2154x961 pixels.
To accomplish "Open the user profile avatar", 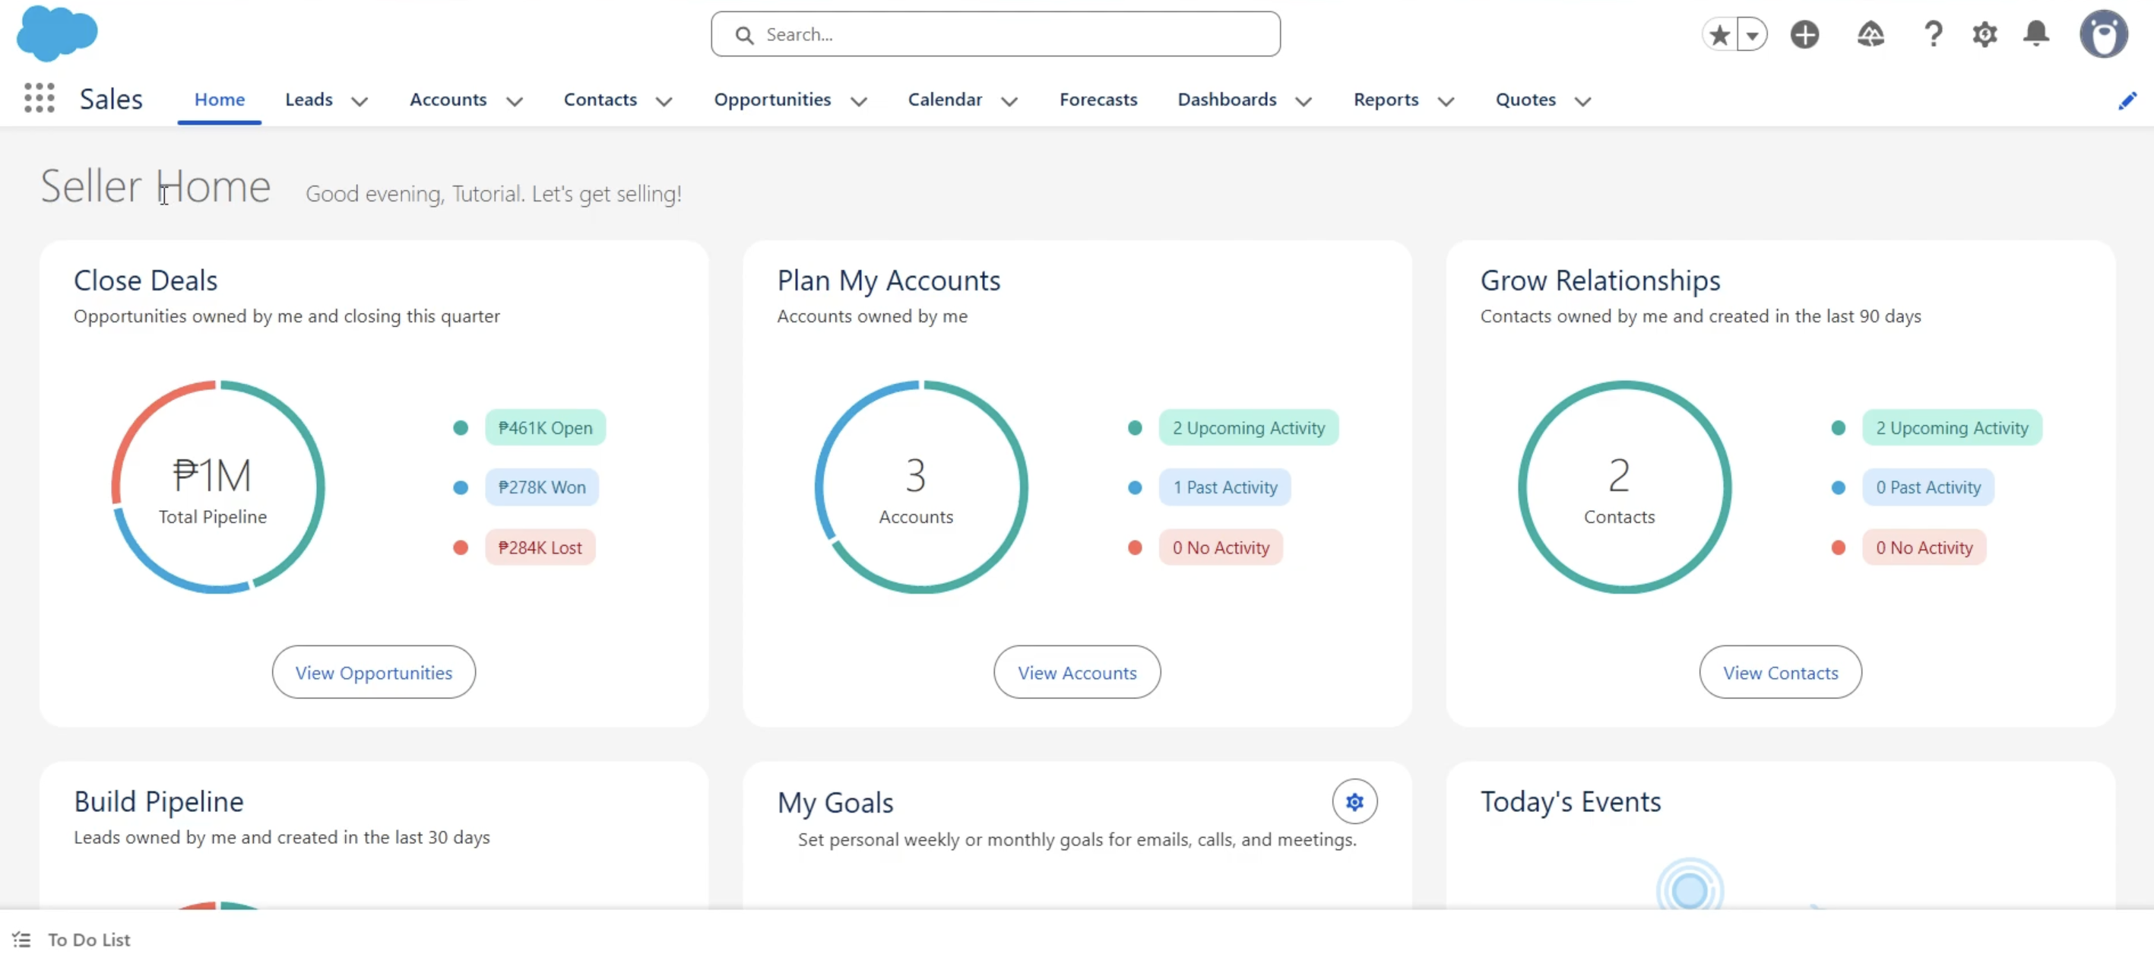I will point(2103,34).
